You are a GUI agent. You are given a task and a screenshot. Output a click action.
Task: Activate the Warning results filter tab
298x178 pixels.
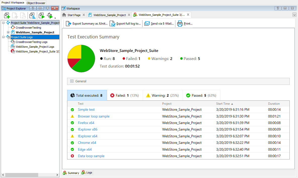coord(163,95)
